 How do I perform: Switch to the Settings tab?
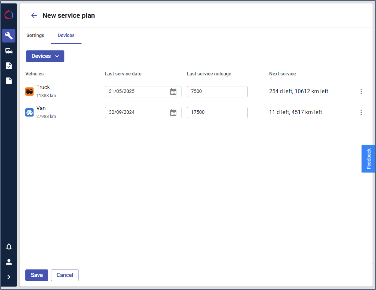35,36
